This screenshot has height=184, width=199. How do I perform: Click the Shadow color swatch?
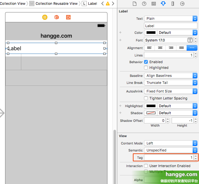point(151,113)
